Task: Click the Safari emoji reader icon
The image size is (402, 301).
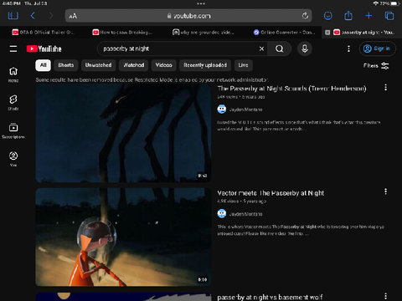Action: tap(327, 16)
